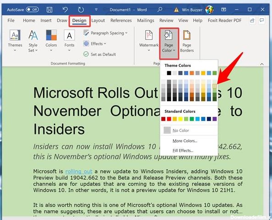Screen dimensions: 272x220
Task: Open the search magnifier in title bar
Action: click(x=160, y=9)
